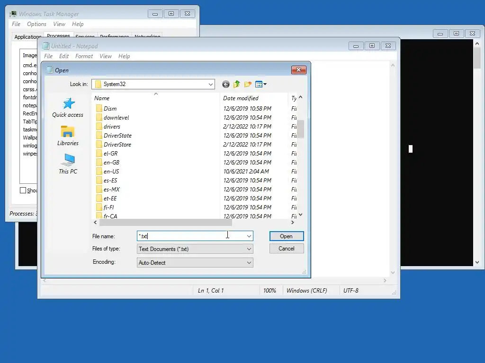Click Ln 1, Col 1 status entry

pyautogui.click(x=211, y=291)
